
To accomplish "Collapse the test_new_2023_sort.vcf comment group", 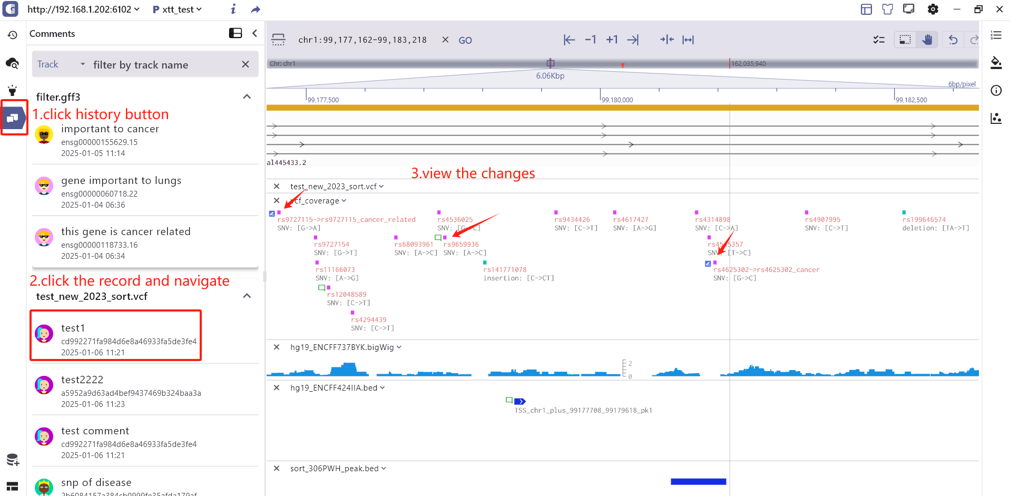I will (247, 296).
